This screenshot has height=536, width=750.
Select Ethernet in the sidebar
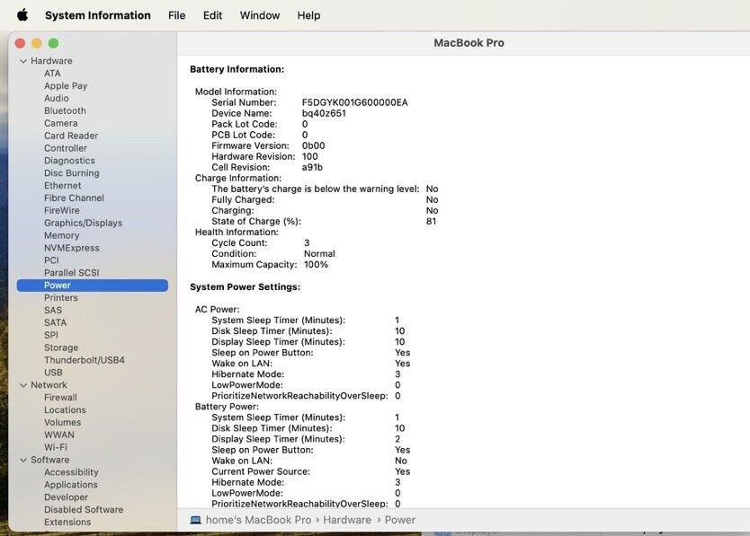click(63, 185)
